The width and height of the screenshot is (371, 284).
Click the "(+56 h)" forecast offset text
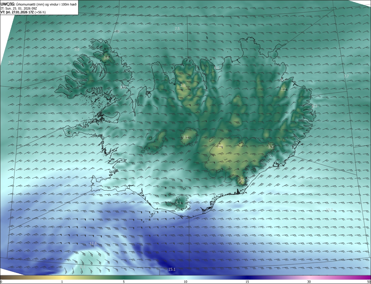pos(40,12)
